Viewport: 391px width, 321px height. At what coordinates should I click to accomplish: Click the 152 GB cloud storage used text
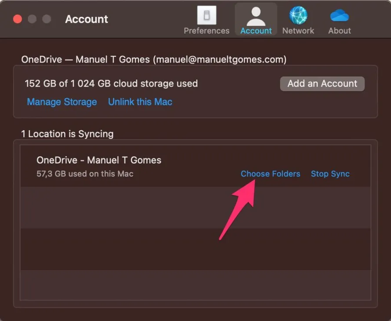[x=111, y=83]
